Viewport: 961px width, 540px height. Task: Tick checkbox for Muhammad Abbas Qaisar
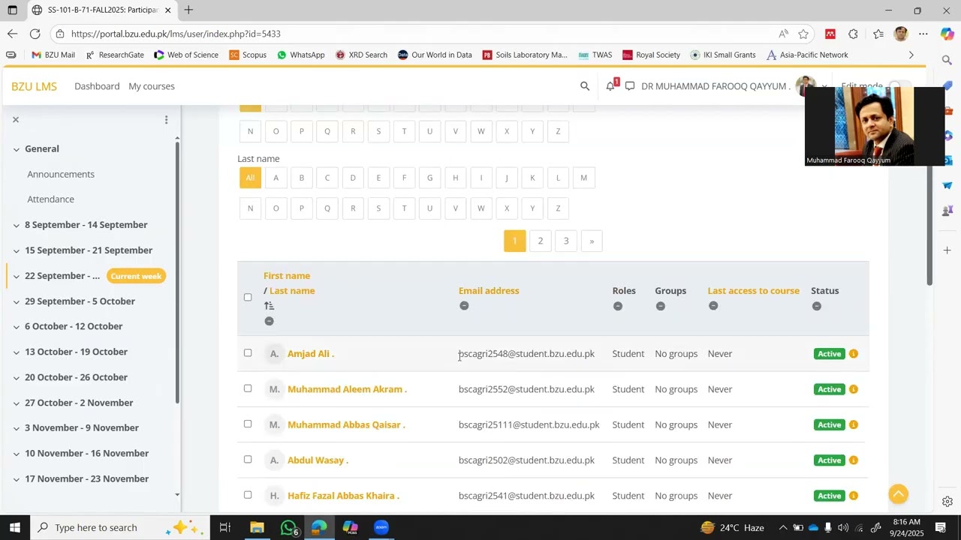point(248,424)
